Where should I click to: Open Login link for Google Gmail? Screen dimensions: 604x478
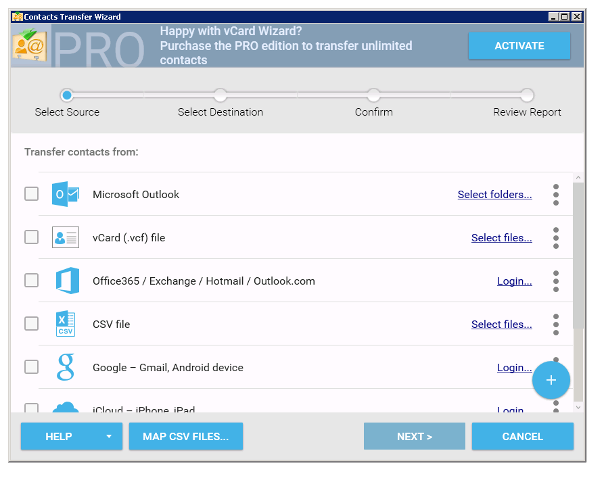515,367
